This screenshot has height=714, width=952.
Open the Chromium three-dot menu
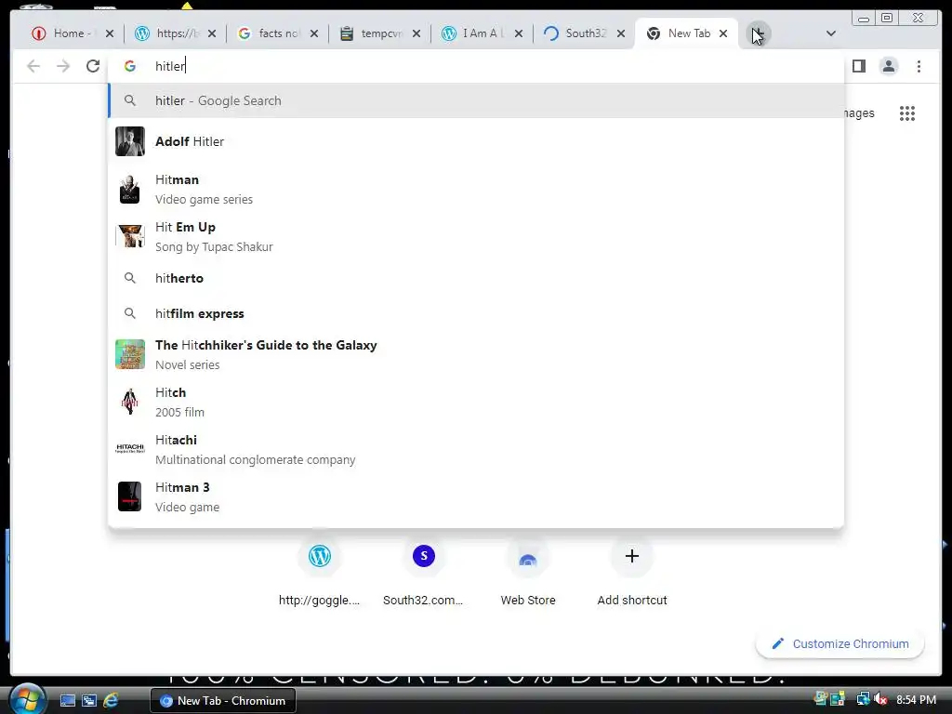(x=919, y=66)
